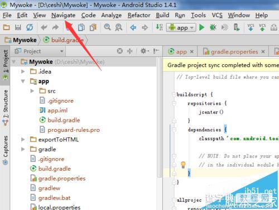Navigate Back with blue left arrow
The image size is (279, 210).
(x=133, y=28)
